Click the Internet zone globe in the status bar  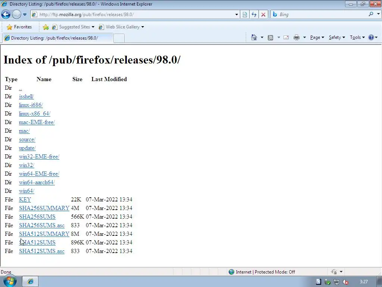tap(231, 272)
